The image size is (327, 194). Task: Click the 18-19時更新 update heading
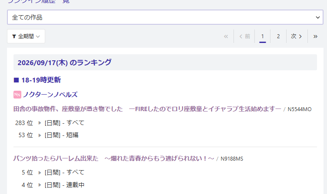pyautogui.click(x=41, y=80)
